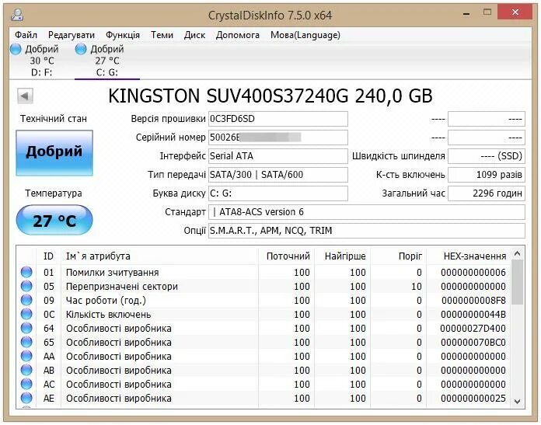Viewport: 541px width, 425px height.
Task: Click the Поріг column header
Action: (399, 256)
